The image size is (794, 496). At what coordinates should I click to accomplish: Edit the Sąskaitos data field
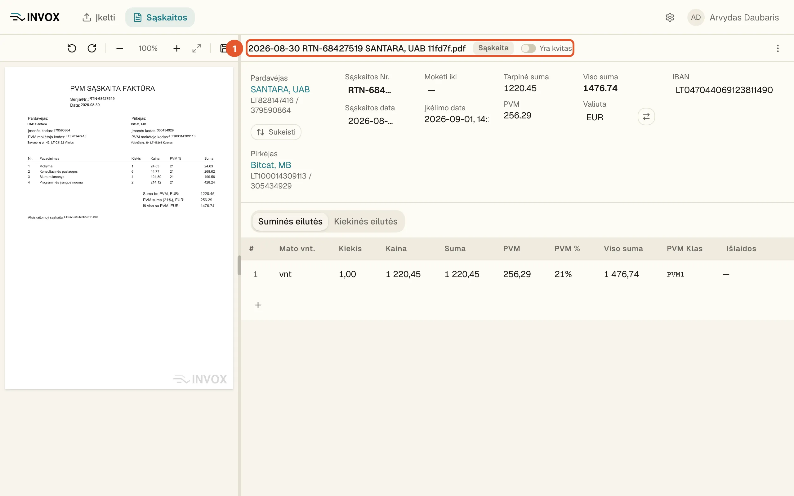coord(370,121)
